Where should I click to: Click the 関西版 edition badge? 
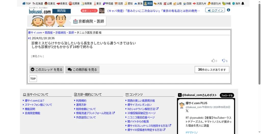61,11
